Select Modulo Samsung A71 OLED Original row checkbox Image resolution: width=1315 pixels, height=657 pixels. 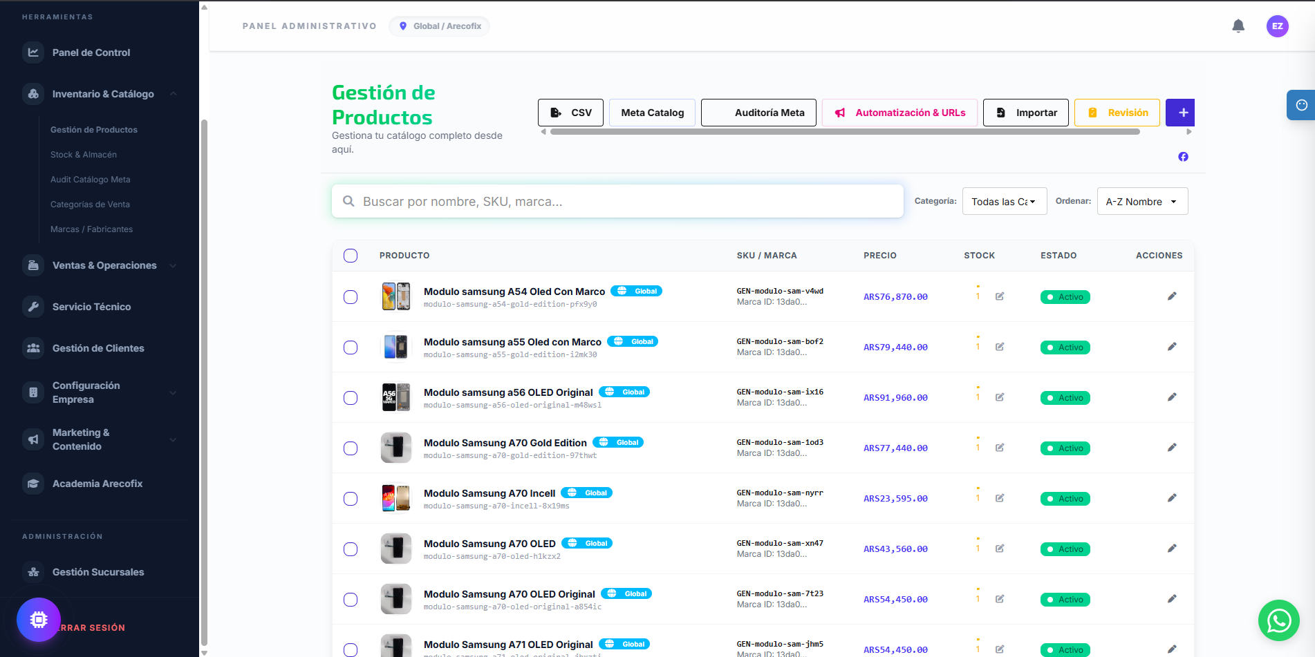pos(351,650)
